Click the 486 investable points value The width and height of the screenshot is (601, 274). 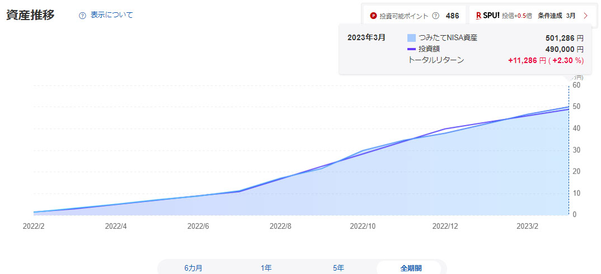(452, 16)
